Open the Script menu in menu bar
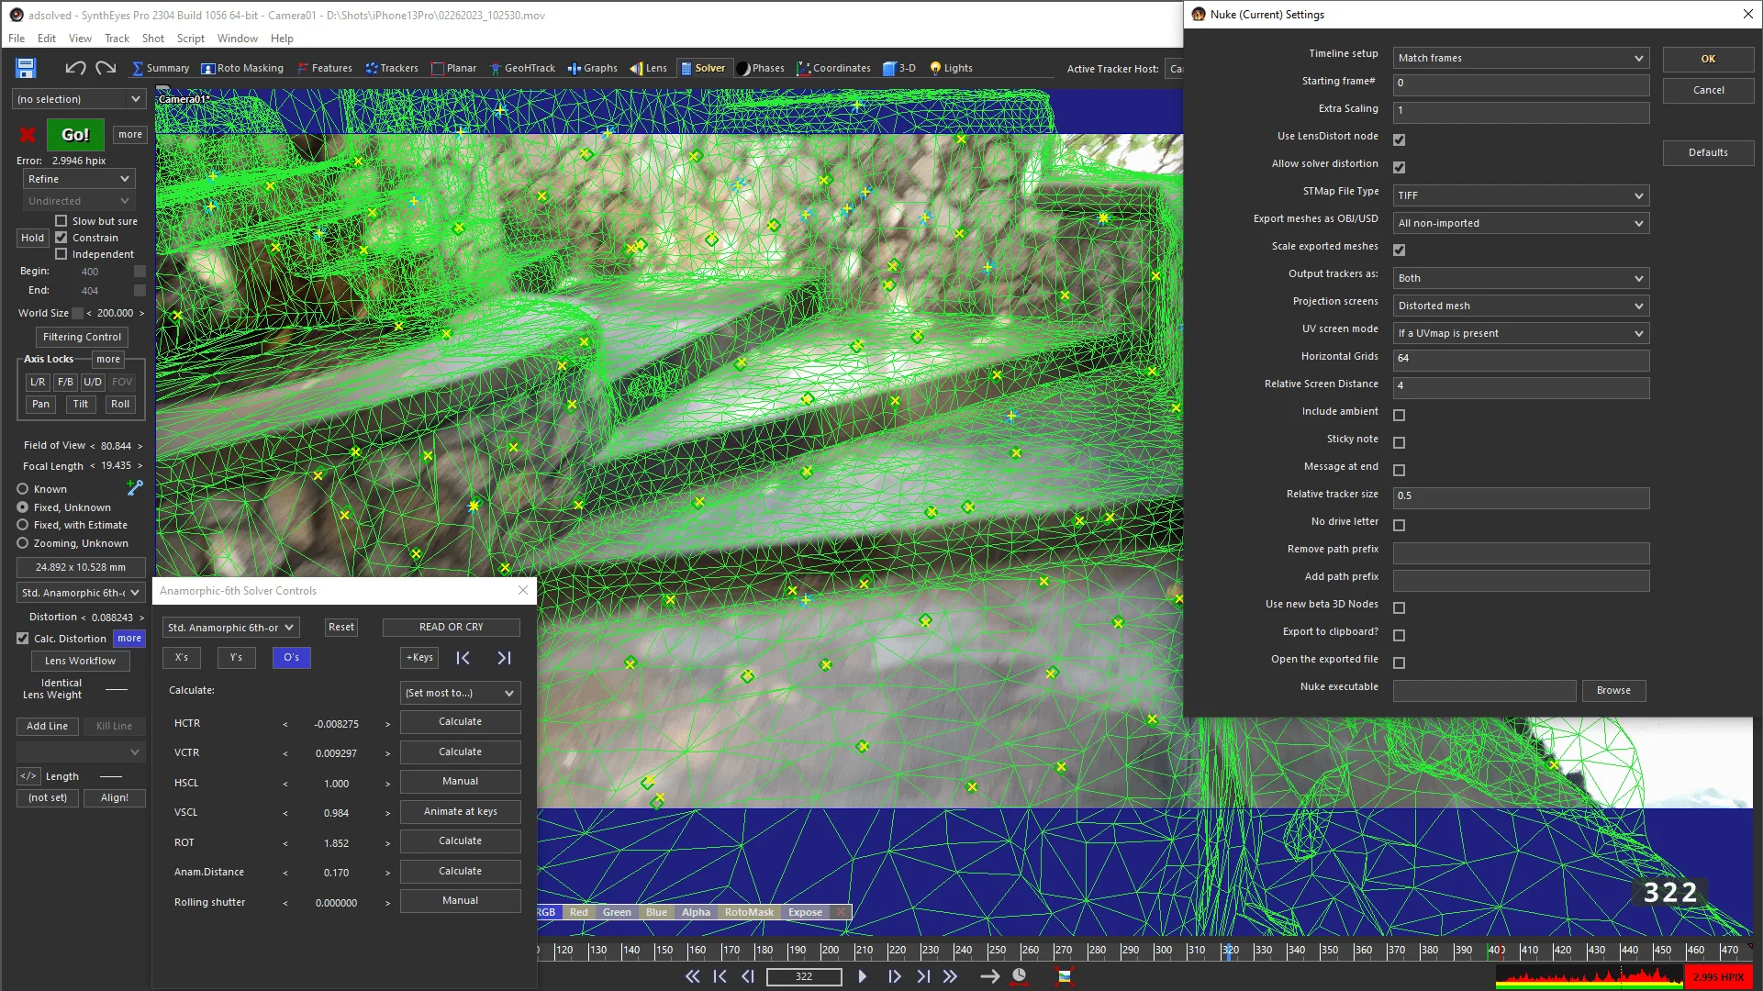The width and height of the screenshot is (1763, 991). (x=190, y=38)
